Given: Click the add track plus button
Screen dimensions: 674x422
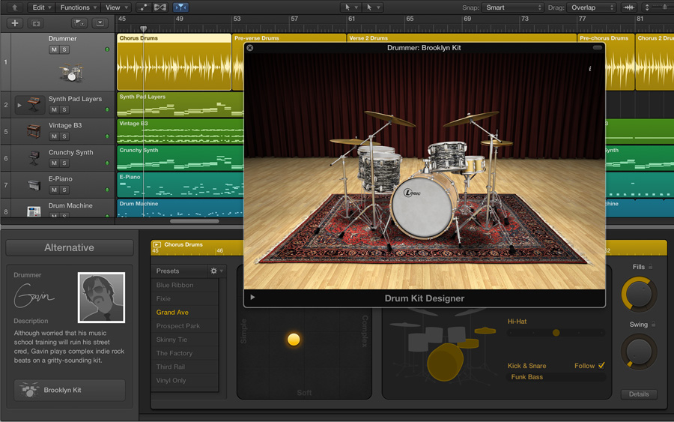Looking at the screenshot, I should tap(14, 23).
